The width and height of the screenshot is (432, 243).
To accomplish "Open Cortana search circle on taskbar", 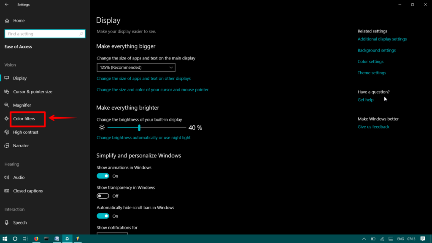I will point(15,239).
